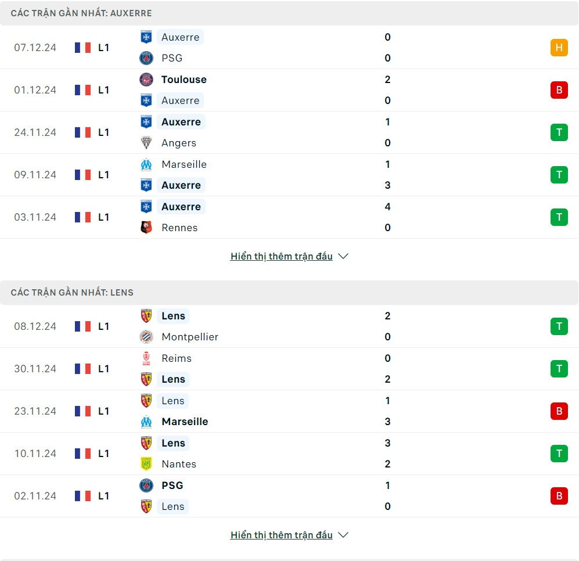Viewport: 579px width, 561px height.
Task: Click the yellow H draw badge
Action: [x=559, y=48]
